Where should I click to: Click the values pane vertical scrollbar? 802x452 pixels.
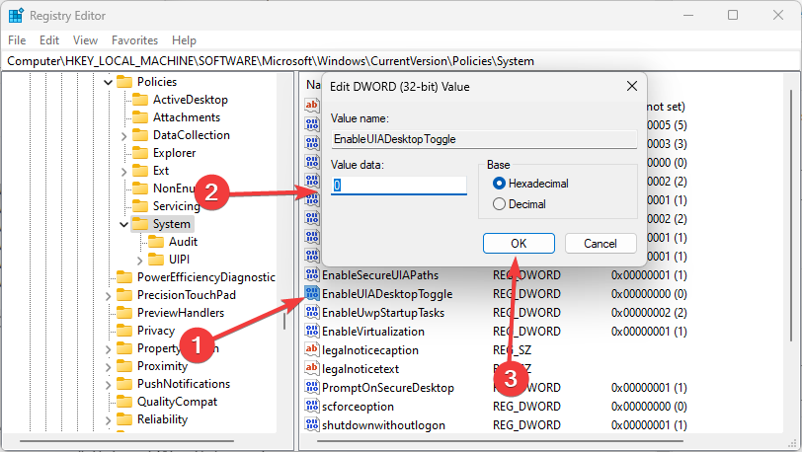pos(792,215)
